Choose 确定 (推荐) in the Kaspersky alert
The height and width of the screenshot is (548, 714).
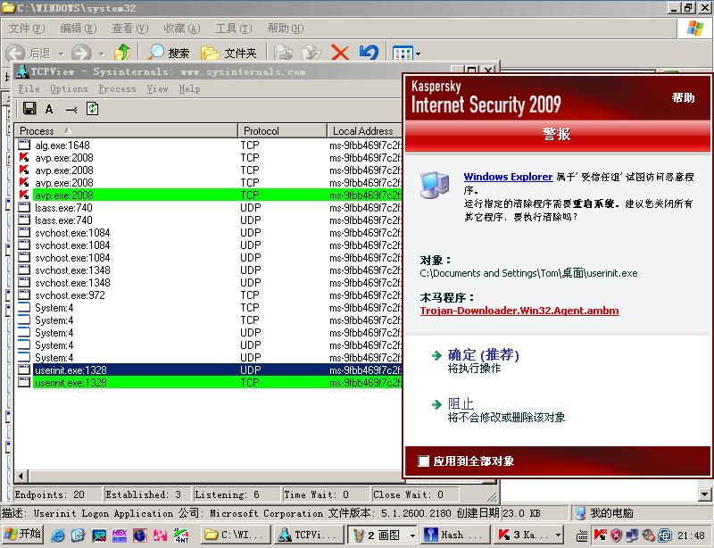click(x=483, y=354)
